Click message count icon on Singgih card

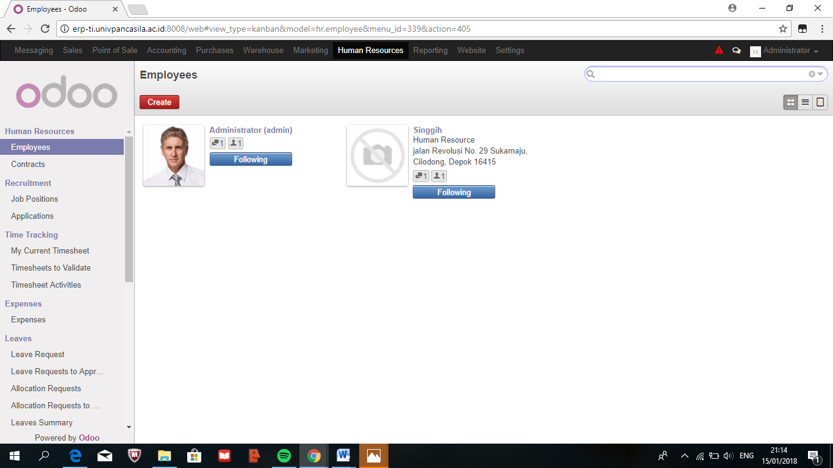coord(421,176)
